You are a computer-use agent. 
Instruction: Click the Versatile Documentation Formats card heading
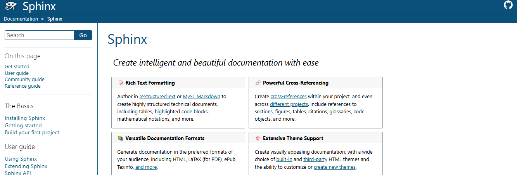point(165,139)
